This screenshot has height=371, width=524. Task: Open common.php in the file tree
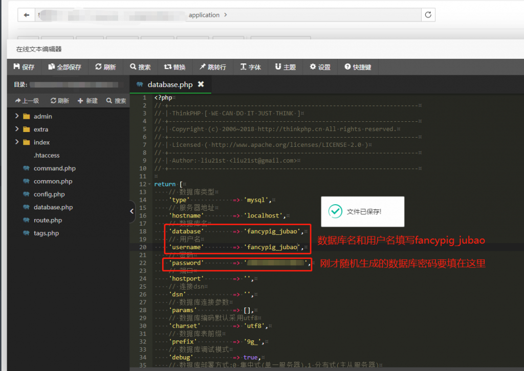53,182
